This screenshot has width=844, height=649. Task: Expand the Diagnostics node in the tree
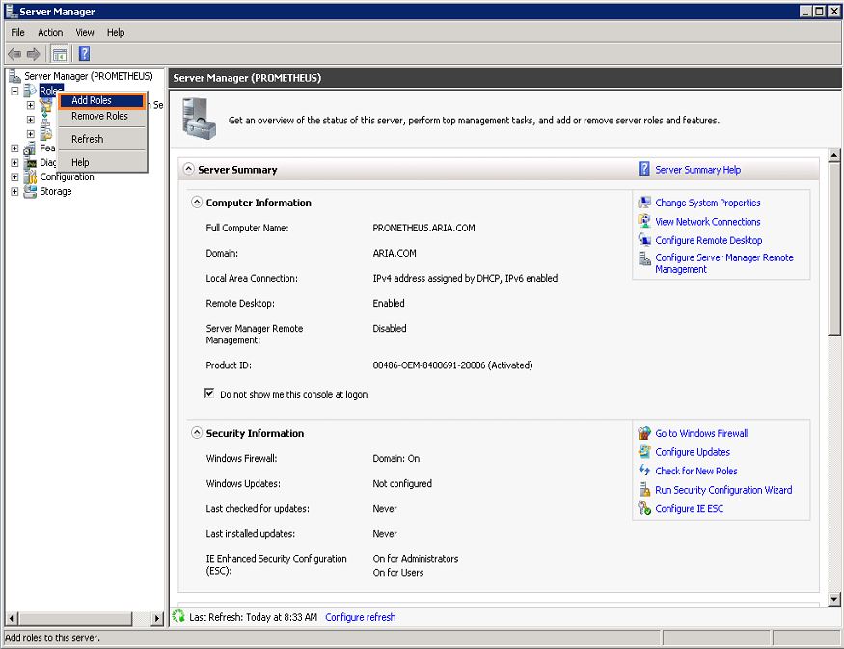14,163
